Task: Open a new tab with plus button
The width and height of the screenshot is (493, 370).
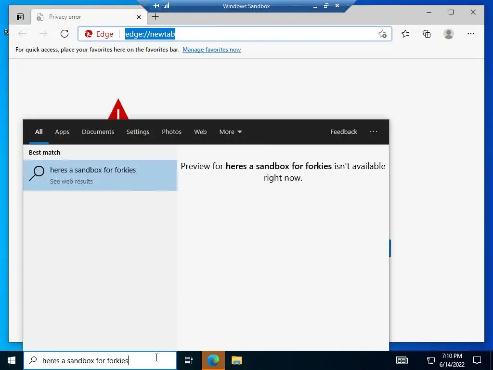Action: point(156,17)
